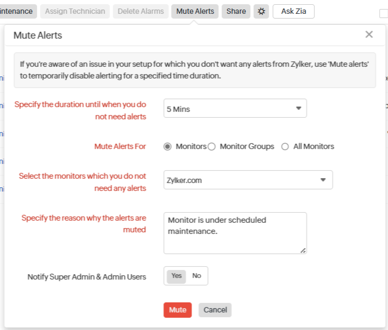Image resolution: width=388 pixels, height=330 pixels.
Task: Open the Share toolbar option
Action: (236, 11)
